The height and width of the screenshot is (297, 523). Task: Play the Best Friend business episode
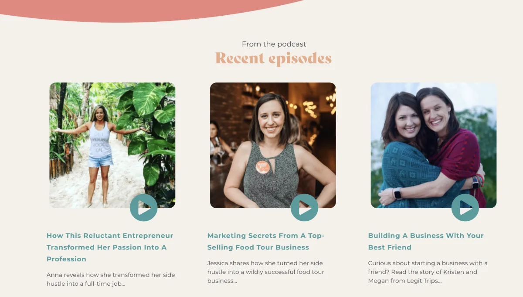click(465, 208)
